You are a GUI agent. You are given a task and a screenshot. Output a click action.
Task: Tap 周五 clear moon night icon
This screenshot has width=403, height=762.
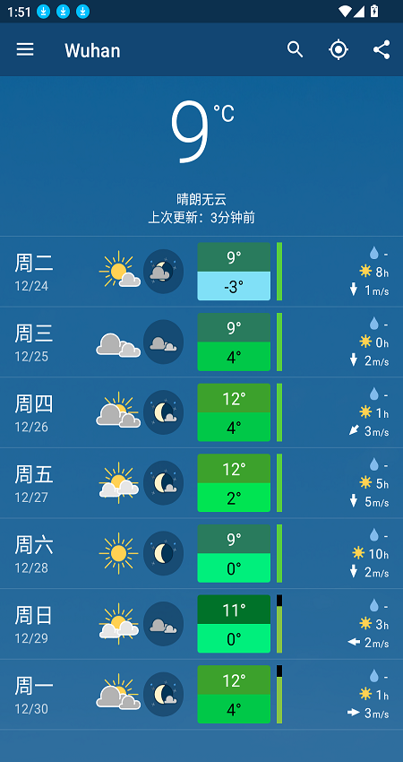tap(163, 482)
